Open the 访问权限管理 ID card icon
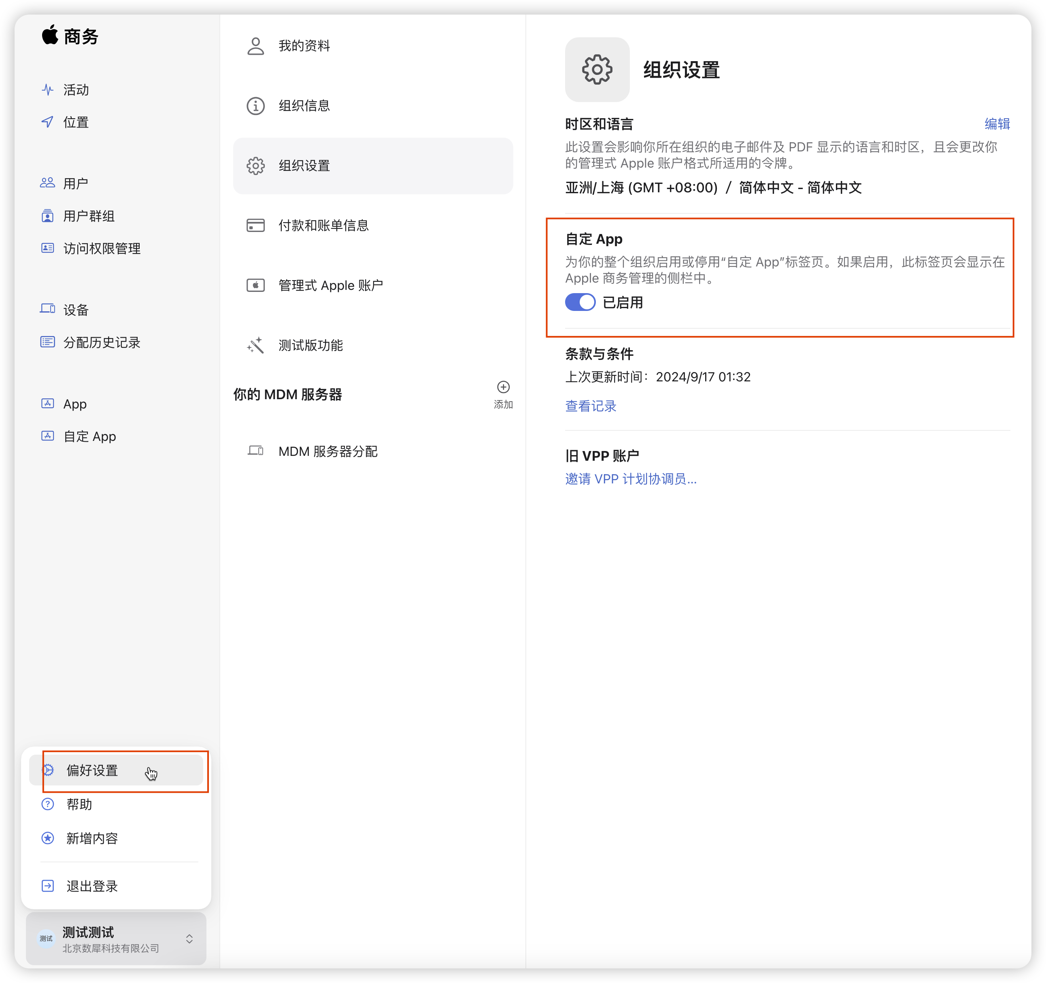 [47, 248]
